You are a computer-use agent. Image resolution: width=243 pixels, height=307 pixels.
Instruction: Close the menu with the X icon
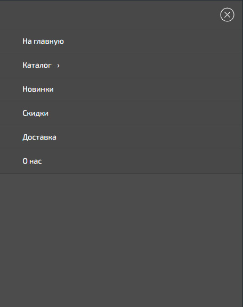pyautogui.click(x=227, y=15)
